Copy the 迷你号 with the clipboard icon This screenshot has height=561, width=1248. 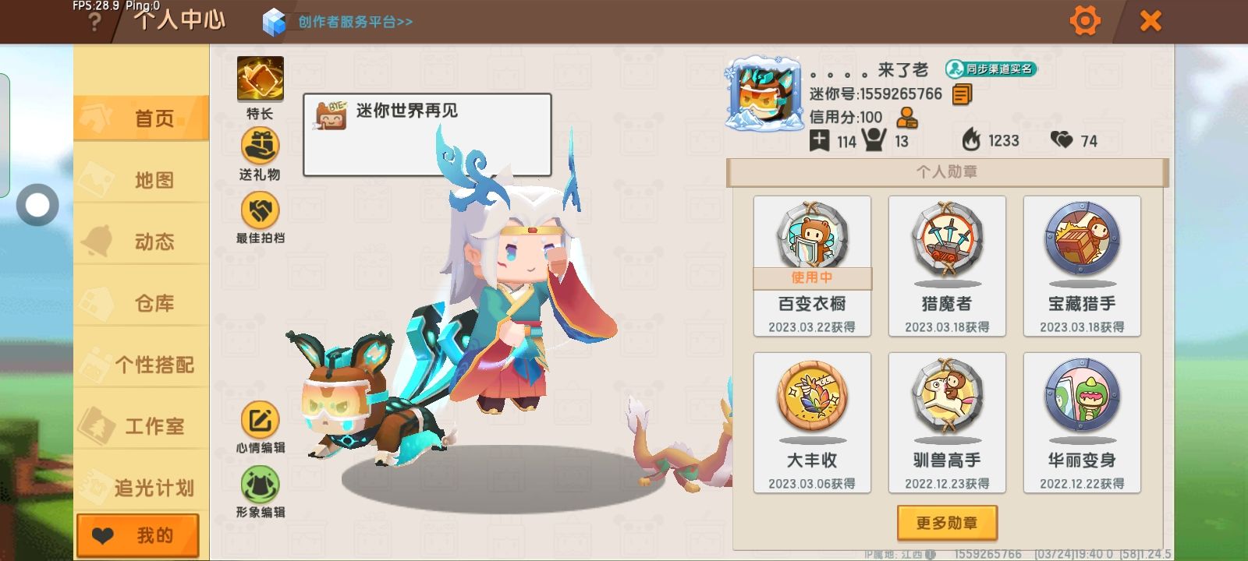click(963, 95)
